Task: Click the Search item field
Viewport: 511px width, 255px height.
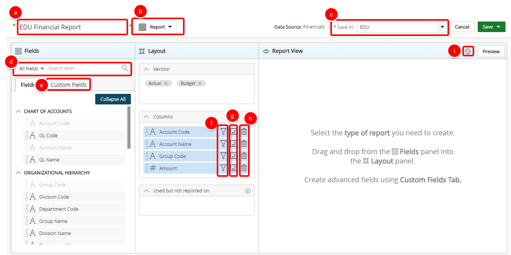Action: click(x=83, y=68)
